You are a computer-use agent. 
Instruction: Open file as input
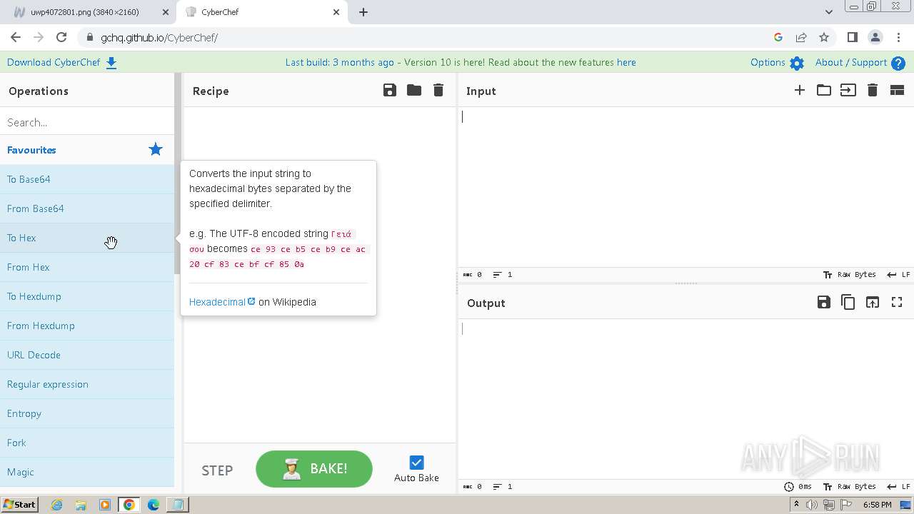point(848,90)
